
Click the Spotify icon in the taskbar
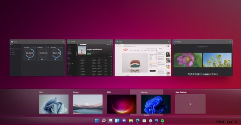[162, 121]
